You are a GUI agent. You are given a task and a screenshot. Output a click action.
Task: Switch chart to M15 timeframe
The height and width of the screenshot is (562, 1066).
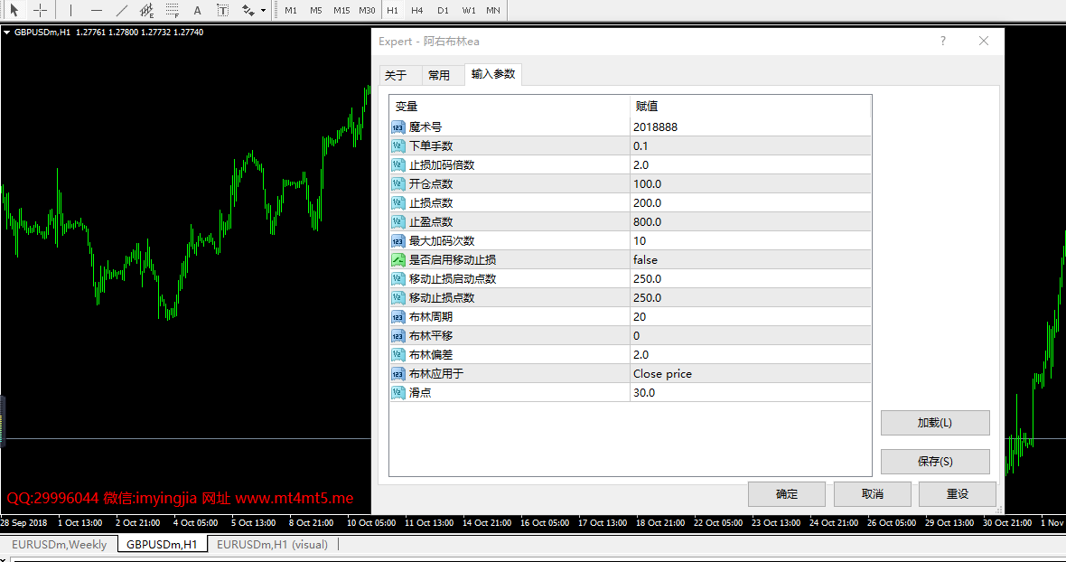click(342, 10)
